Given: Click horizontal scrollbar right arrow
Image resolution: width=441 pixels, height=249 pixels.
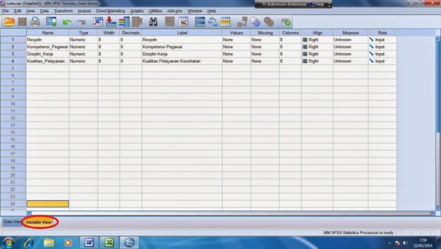Looking at the screenshot, I should tap(432, 213).
